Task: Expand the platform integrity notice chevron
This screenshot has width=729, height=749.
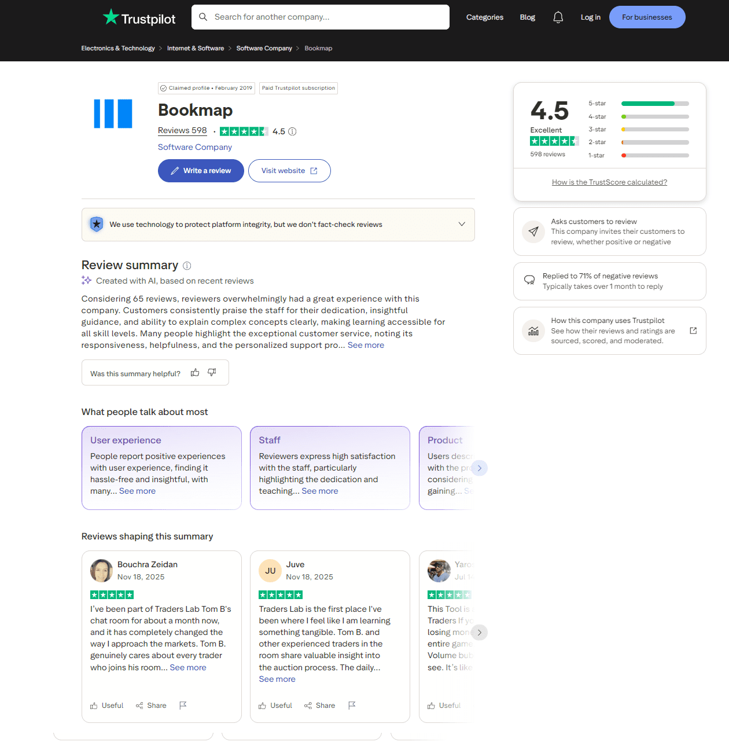Action: (462, 224)
